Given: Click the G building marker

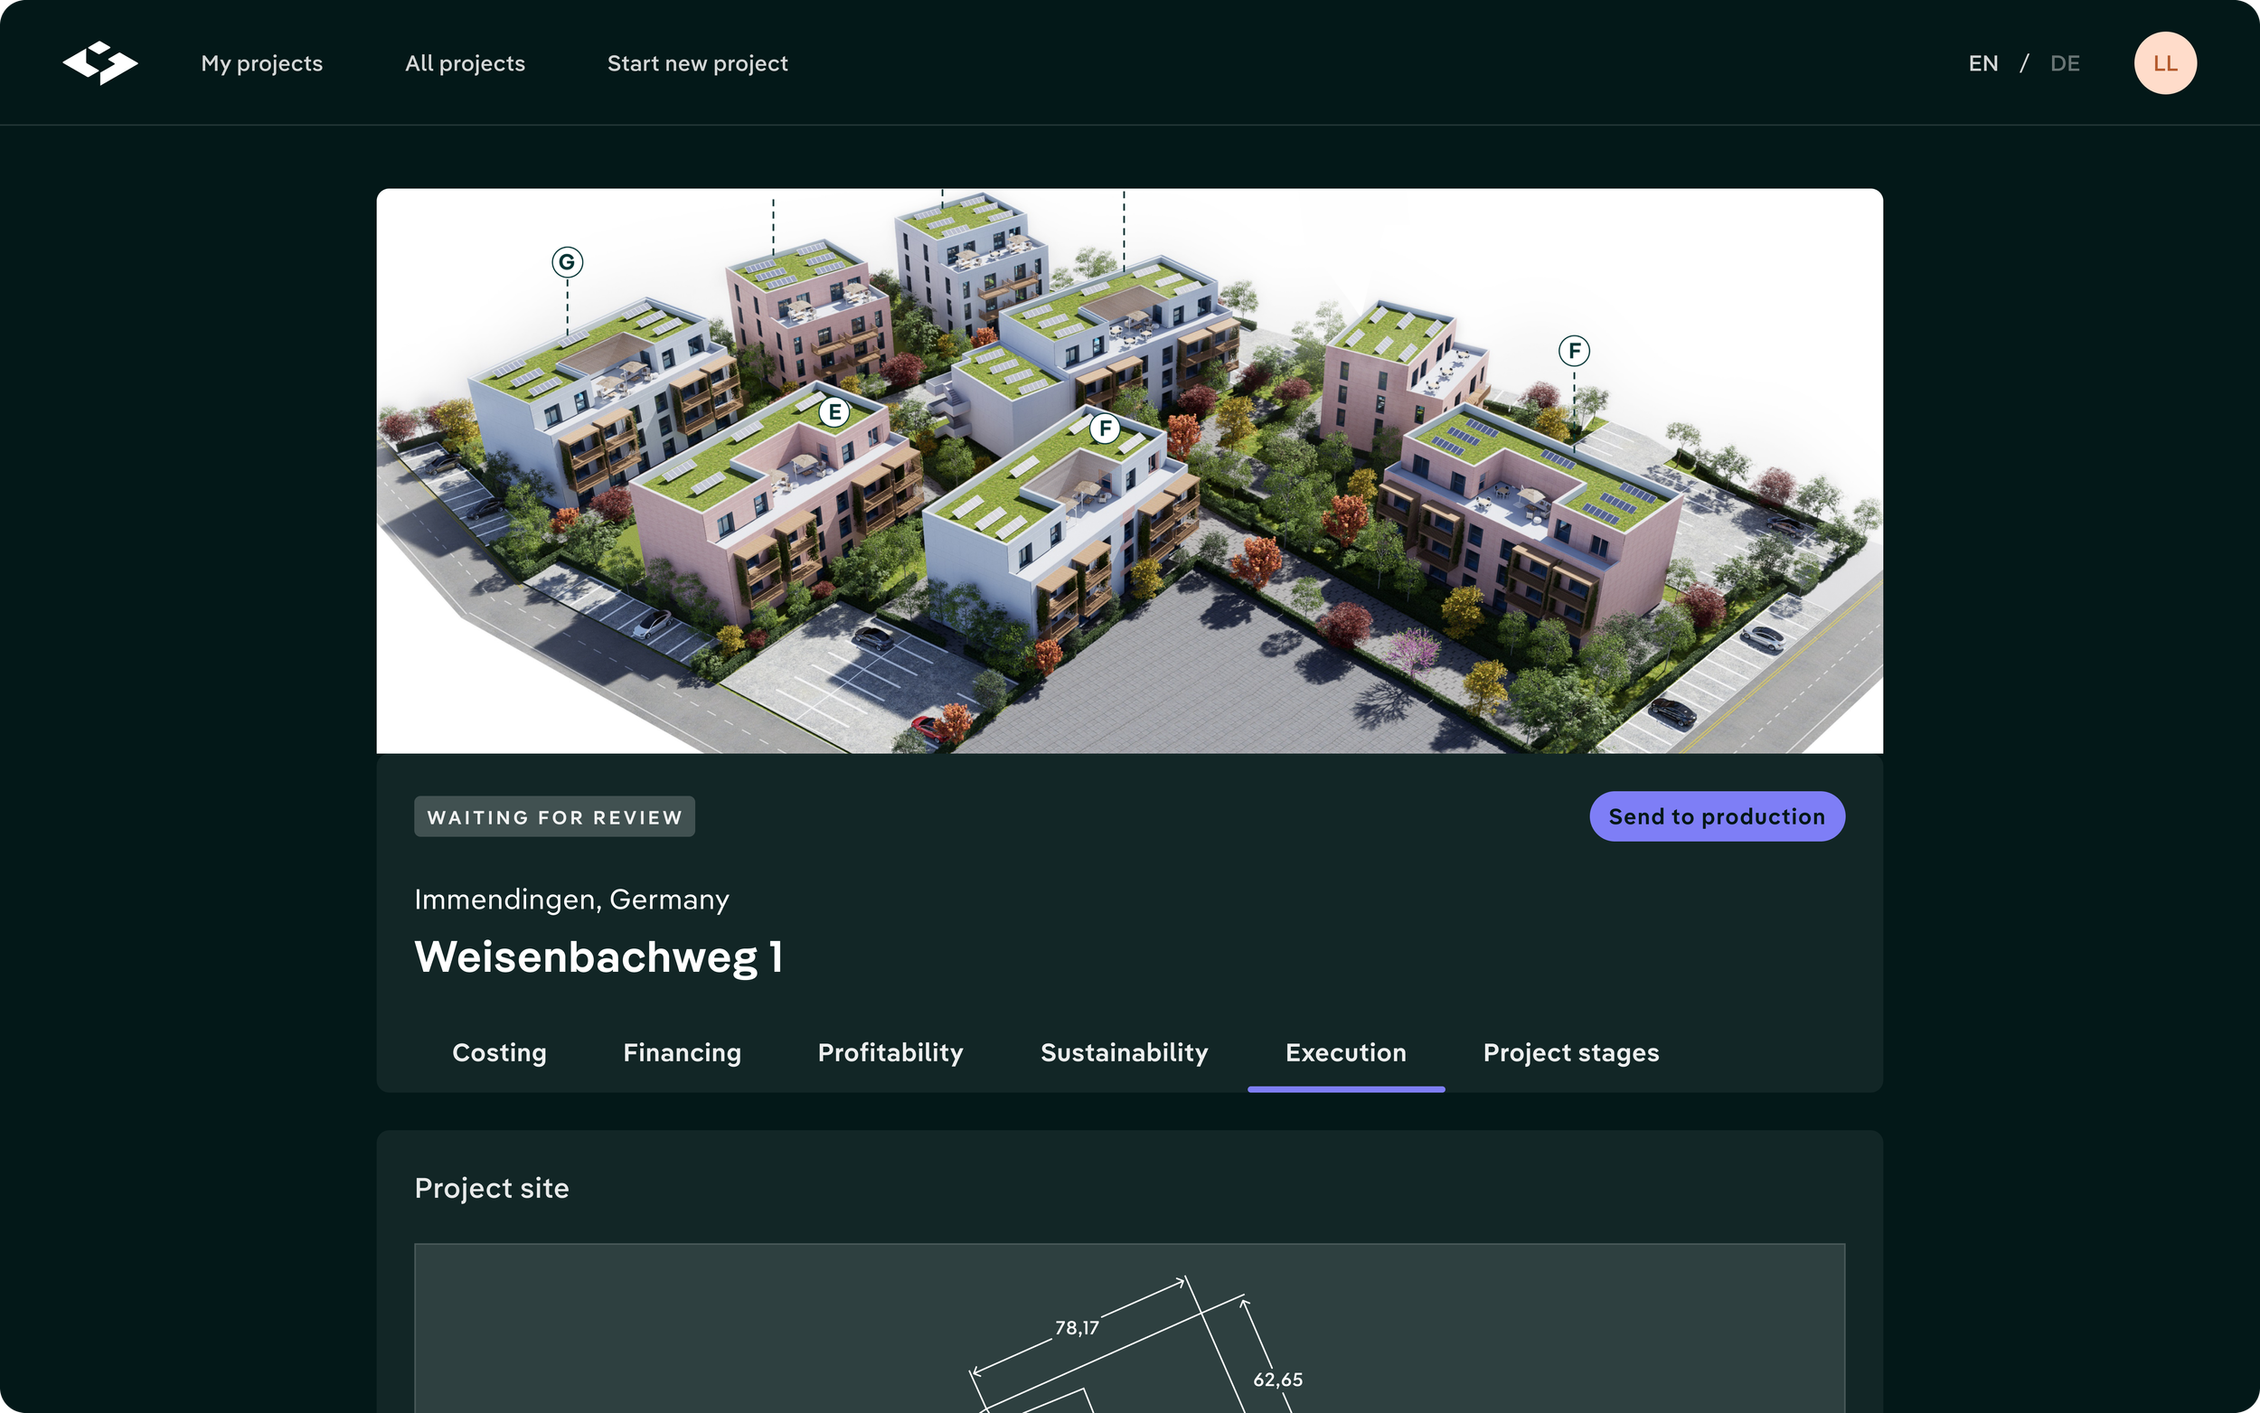Looking at the screenshot, I should pyautogui.click(x=567, y=261).
